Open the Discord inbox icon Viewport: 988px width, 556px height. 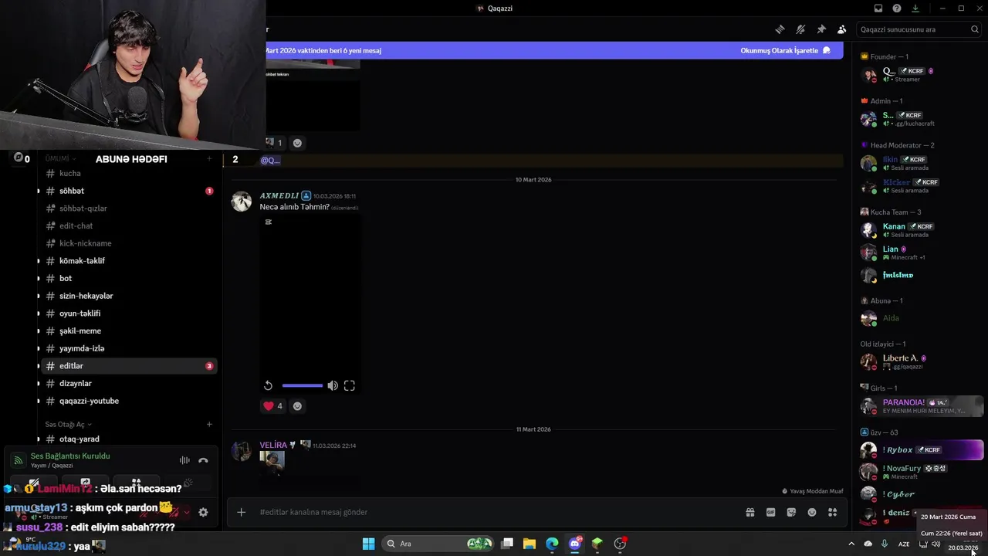click(878, 8)
